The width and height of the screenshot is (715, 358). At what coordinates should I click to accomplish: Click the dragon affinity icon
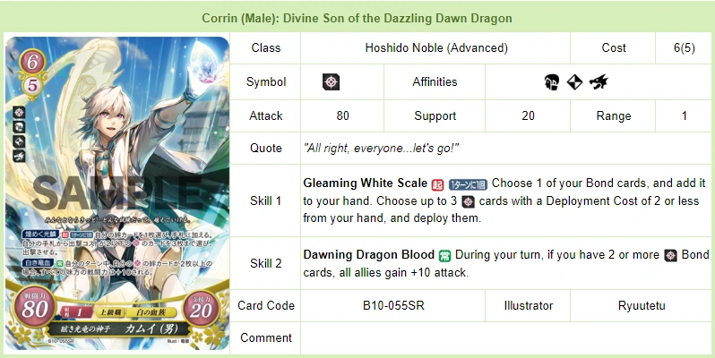pyautogui.click(x=599, y=82)
